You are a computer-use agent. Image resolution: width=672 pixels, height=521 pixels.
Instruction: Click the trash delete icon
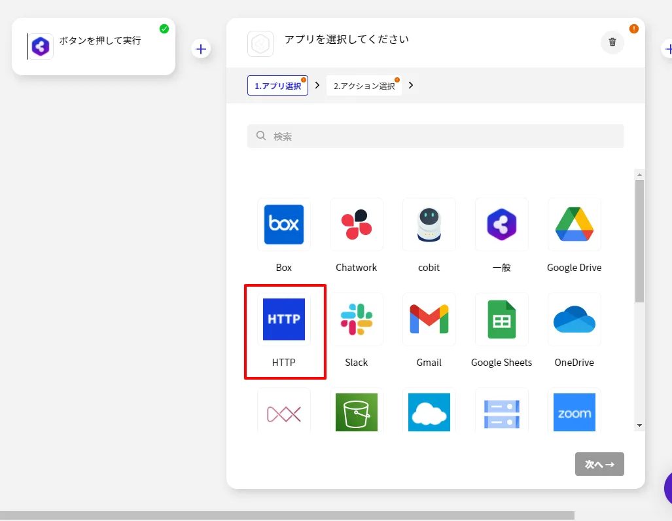[x=612, y=42]
